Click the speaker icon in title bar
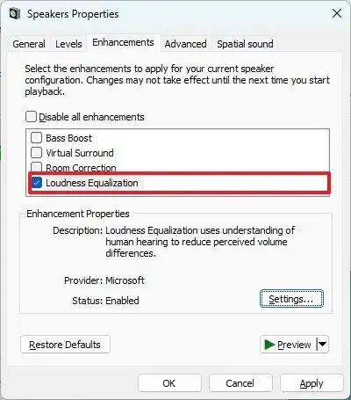The width and height of the screenshot is (351, 400). click(x=15, y=14)
